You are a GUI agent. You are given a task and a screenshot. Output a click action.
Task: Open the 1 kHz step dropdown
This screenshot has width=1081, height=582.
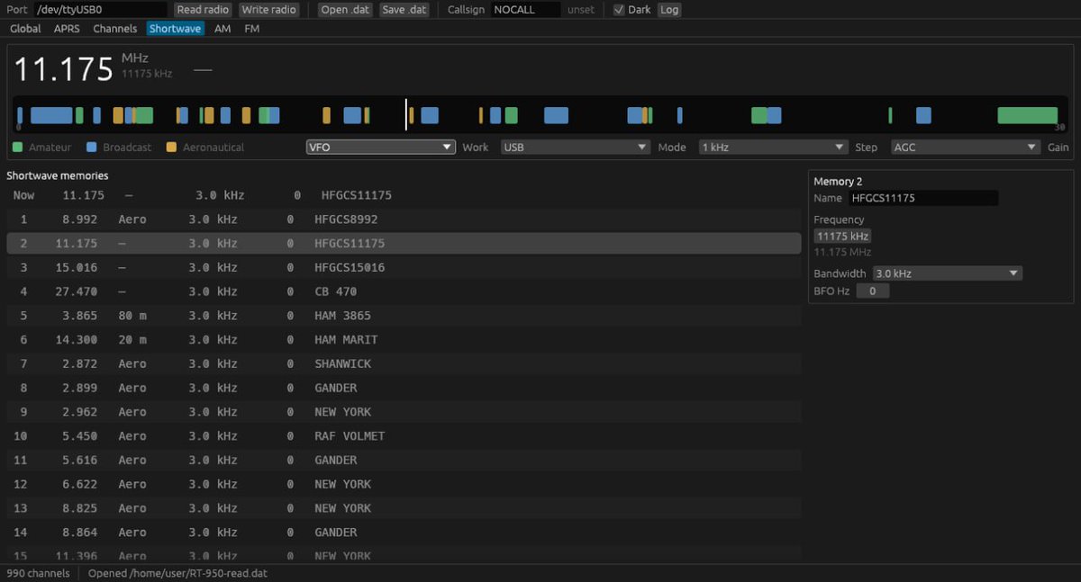774,147
